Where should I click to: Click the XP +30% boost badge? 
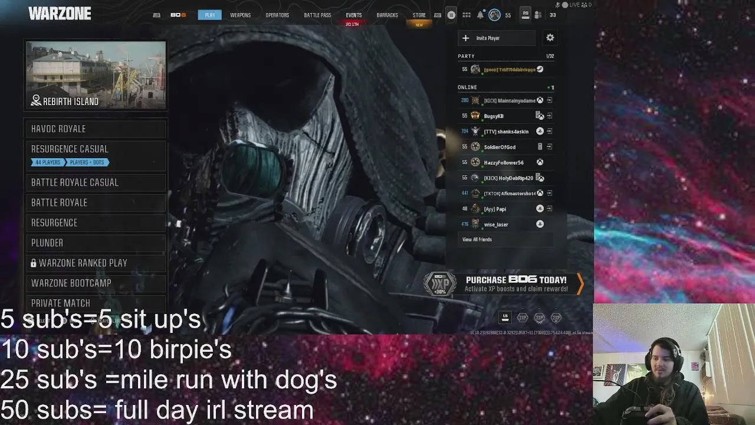coord(440,284)
